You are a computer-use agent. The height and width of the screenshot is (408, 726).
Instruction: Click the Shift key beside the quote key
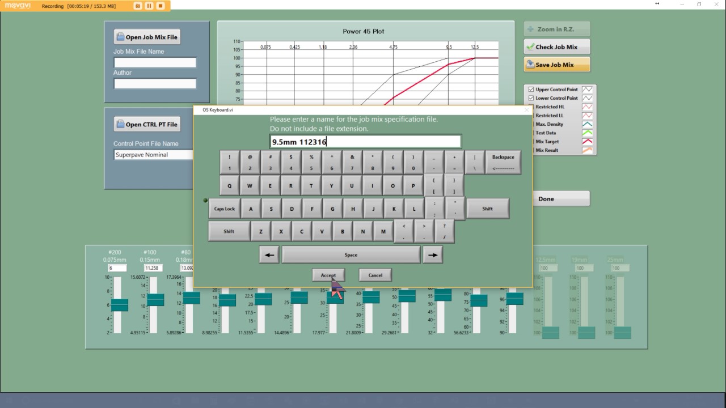pyautogui.click(x=487, y=209)
